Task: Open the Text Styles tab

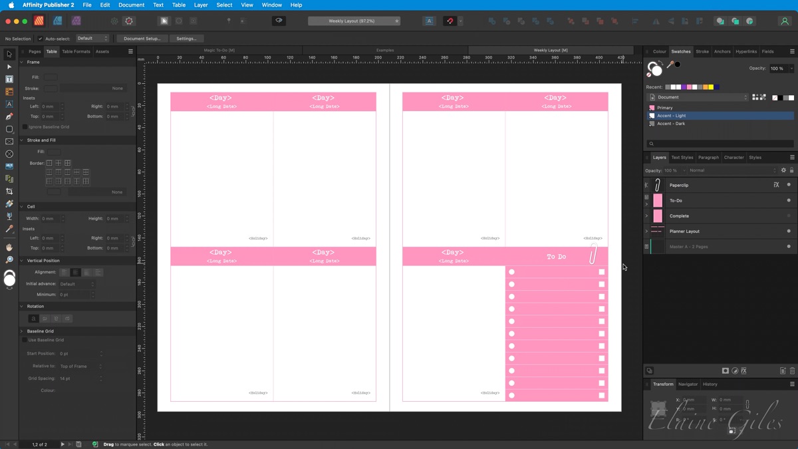Action: [682, 158]
